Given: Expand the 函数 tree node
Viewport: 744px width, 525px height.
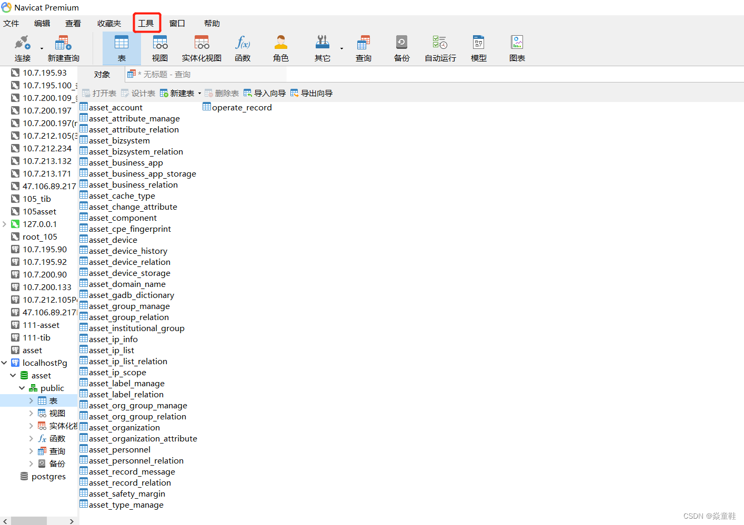Looking at the screenshot, I should coord(31,438).
